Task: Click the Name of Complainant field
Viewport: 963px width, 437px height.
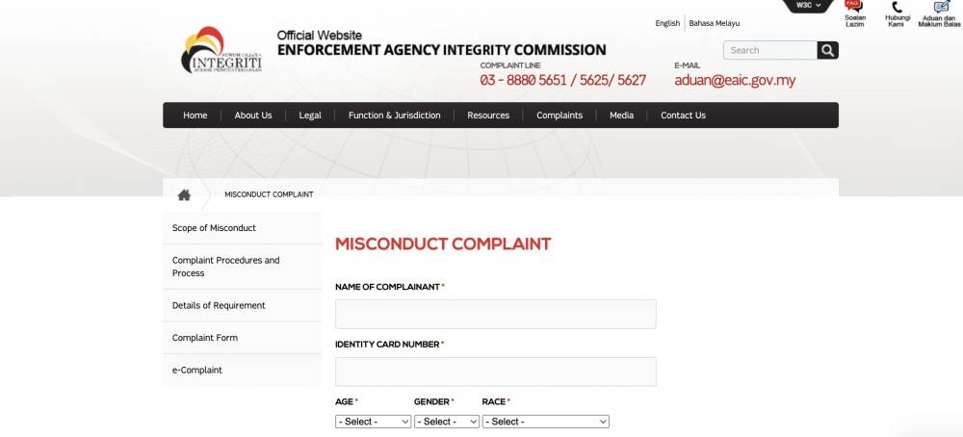Action: click(496, 314)
